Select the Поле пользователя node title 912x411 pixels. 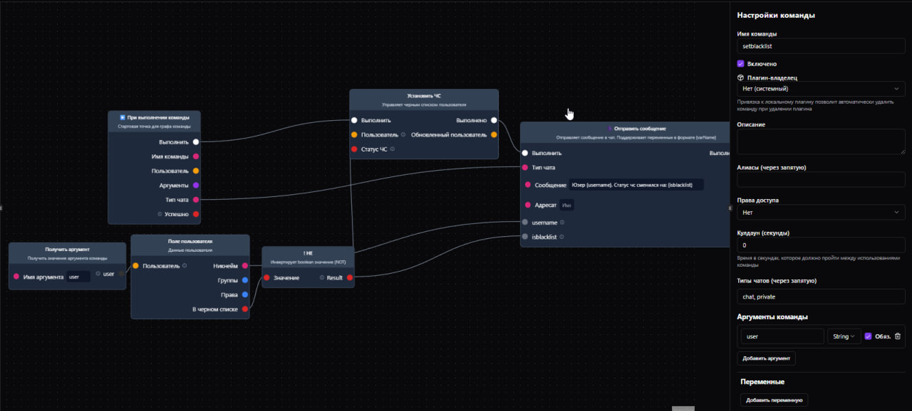(x=190, y=242)
